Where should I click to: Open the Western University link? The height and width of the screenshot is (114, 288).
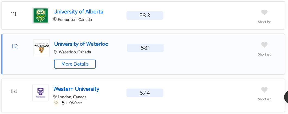76,89
